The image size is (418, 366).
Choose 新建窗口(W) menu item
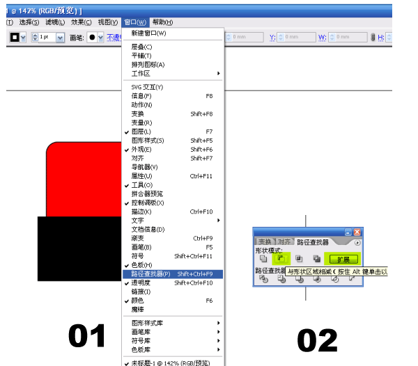click(x=173, y=33)
